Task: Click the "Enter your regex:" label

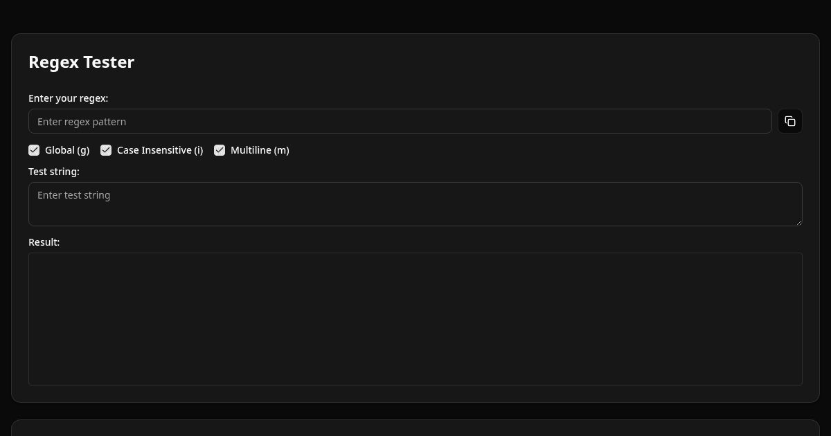Action: pyautogui.click(x=68, y=98)
